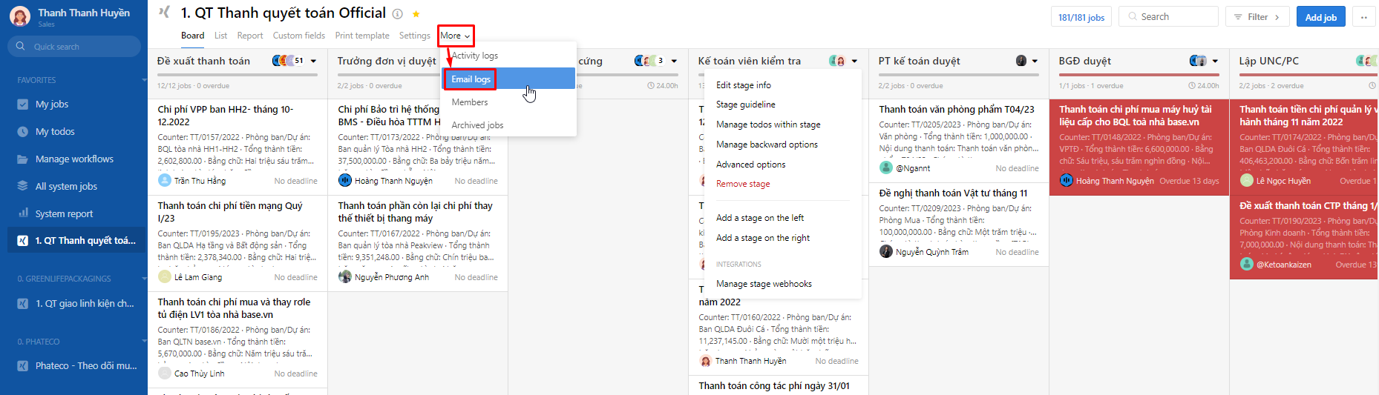Click the Add job button
The width and height of the screenshot is (1379, 395).
[x=1320, y=17]
